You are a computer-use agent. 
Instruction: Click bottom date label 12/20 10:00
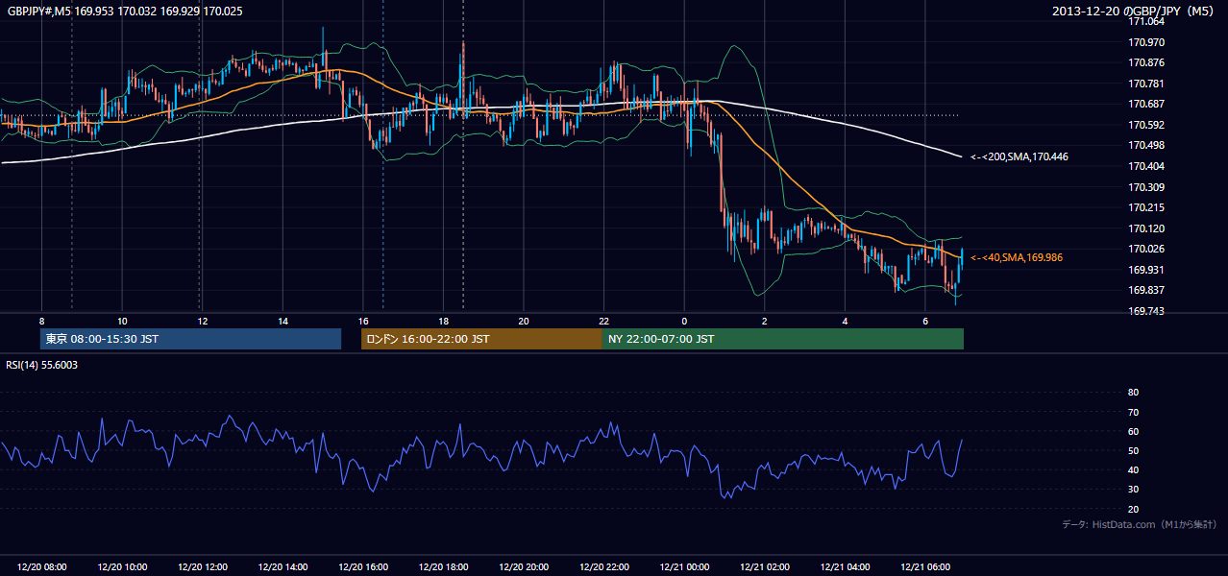point(122,567)
